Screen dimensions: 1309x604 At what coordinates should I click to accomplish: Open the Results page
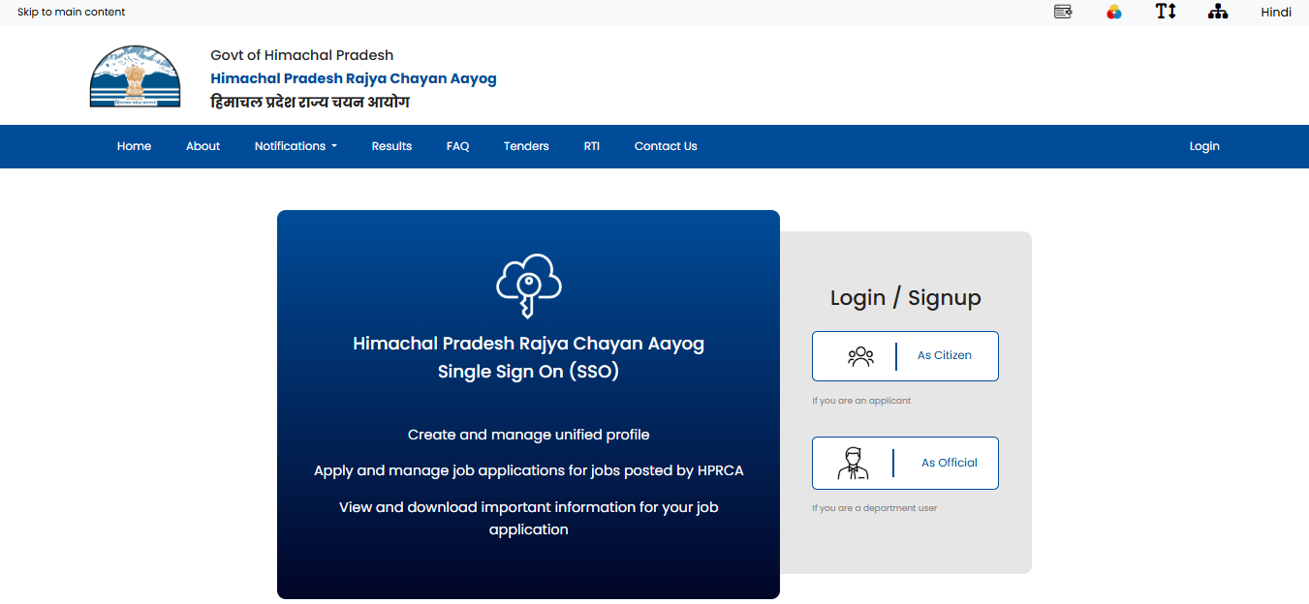391,146
